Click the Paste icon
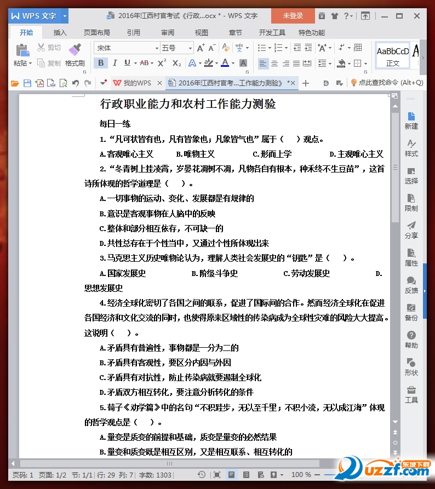 pyautogui.click(x=22, y=50)
